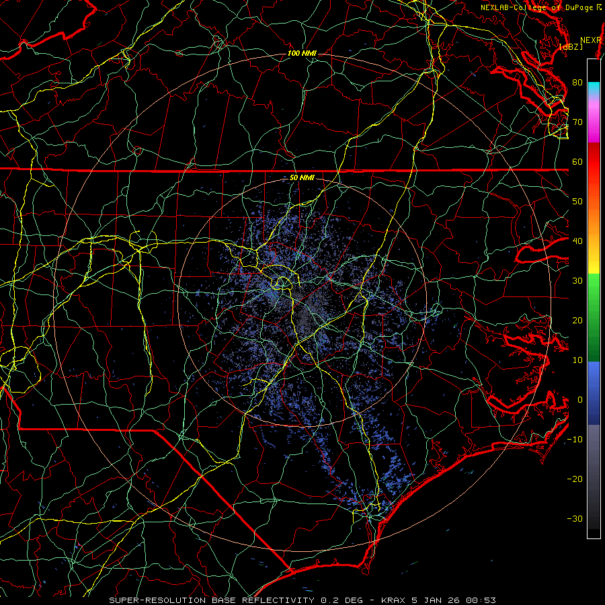
Task: Click the 80 dBZ scale label
Action: pos(577,83)
